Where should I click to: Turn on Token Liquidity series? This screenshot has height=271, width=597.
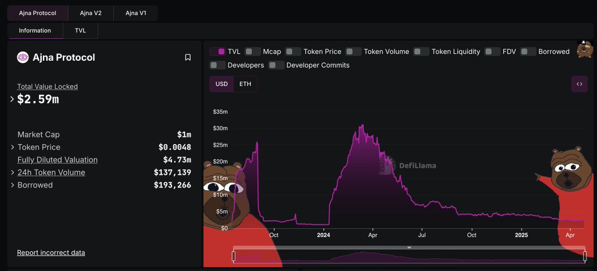click(x=421, y=52)
